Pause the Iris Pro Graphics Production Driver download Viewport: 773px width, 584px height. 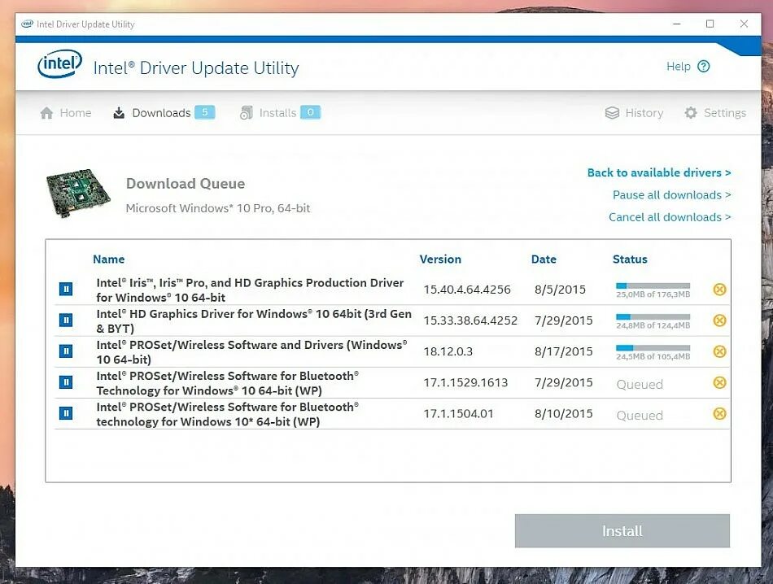(x=66, y=289)
